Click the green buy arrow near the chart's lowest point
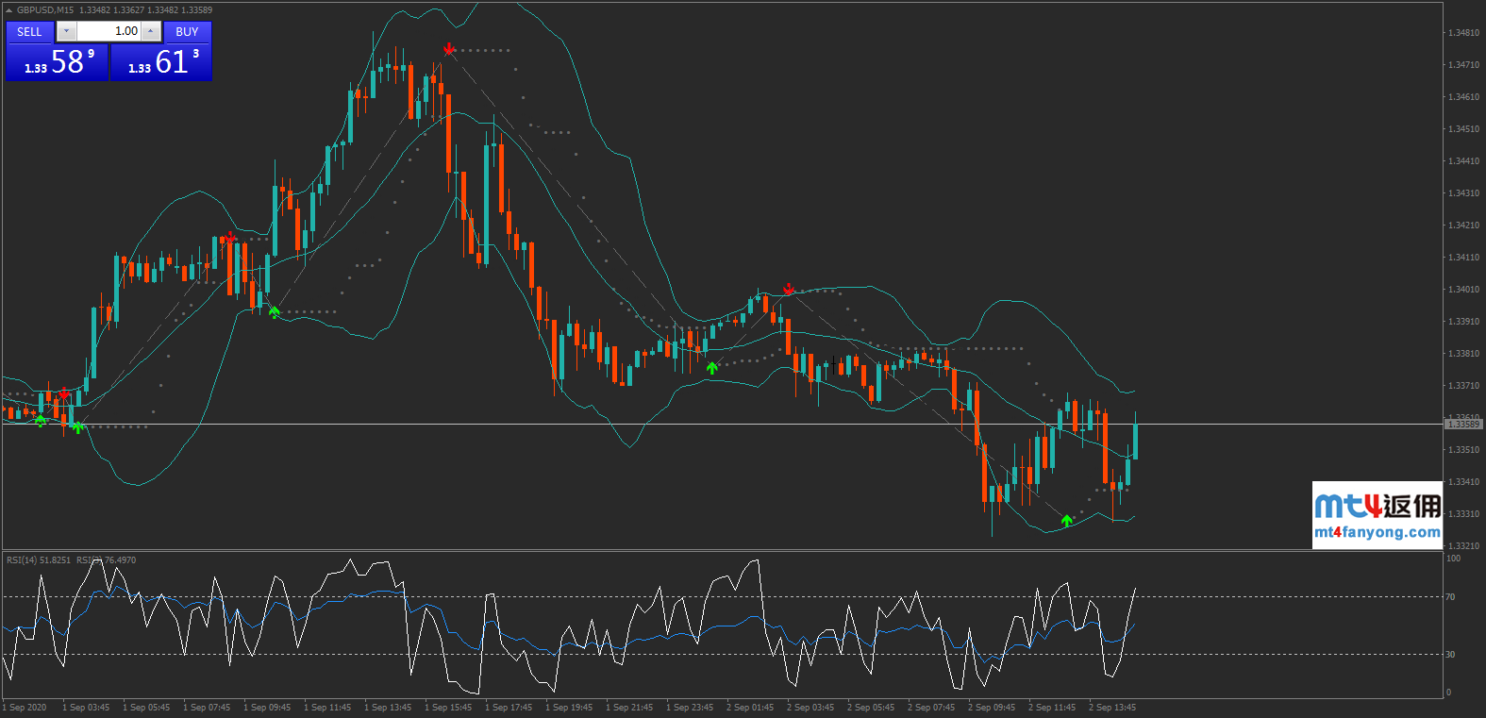This screenshot has height=718, width=1486. 1066,520
